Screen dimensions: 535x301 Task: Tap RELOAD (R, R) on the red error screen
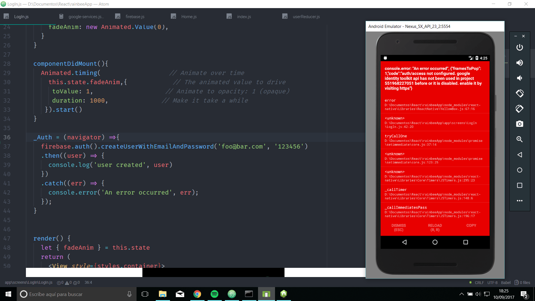point(435,228)
